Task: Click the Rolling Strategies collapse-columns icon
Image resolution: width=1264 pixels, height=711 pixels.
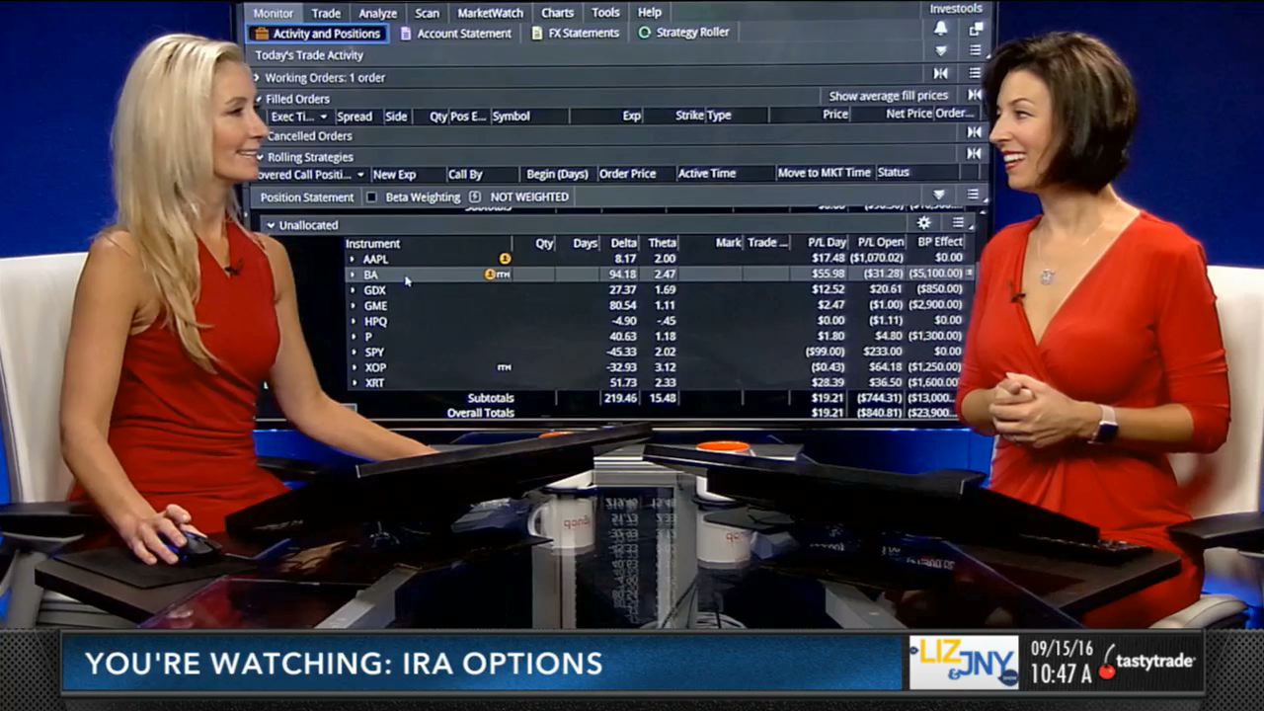Action: click(974, 153)
